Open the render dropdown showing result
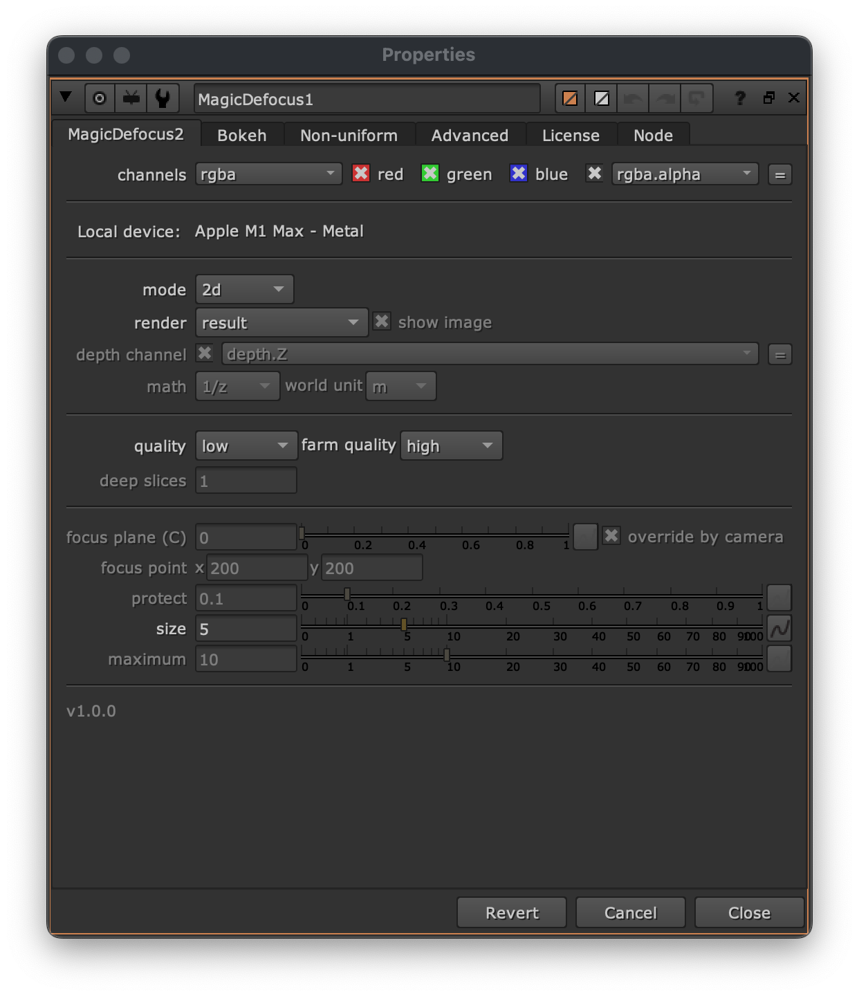859x996 pixels. coord(281,323)
